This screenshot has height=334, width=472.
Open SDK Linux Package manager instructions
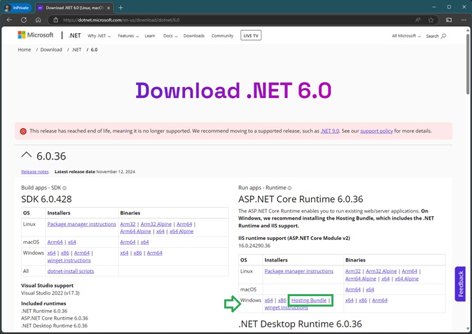point(82,224)
